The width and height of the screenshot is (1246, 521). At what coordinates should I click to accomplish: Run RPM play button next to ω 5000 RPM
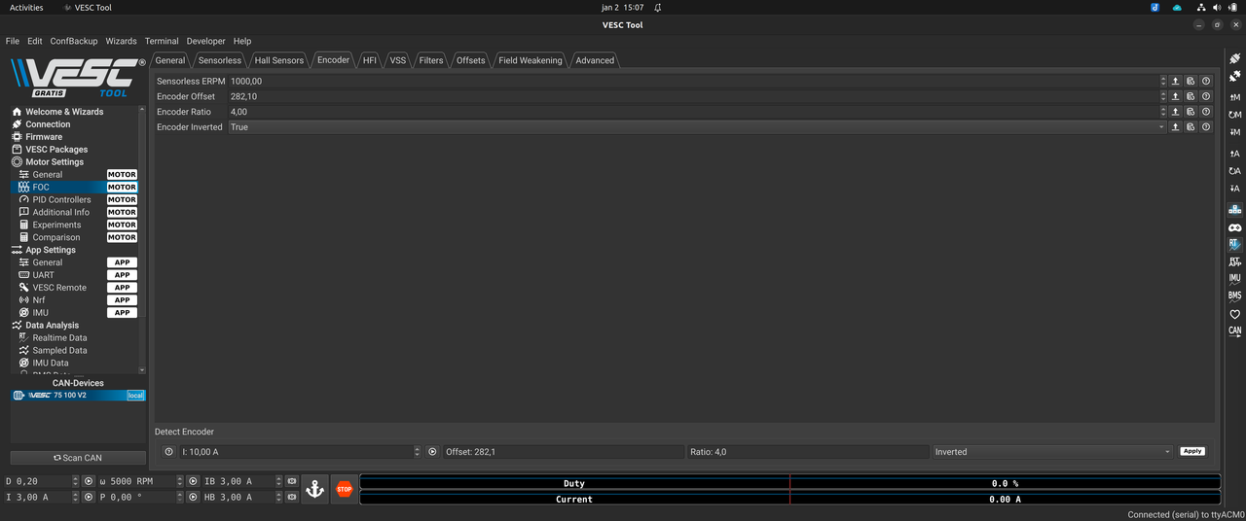[x=193, y=481]
